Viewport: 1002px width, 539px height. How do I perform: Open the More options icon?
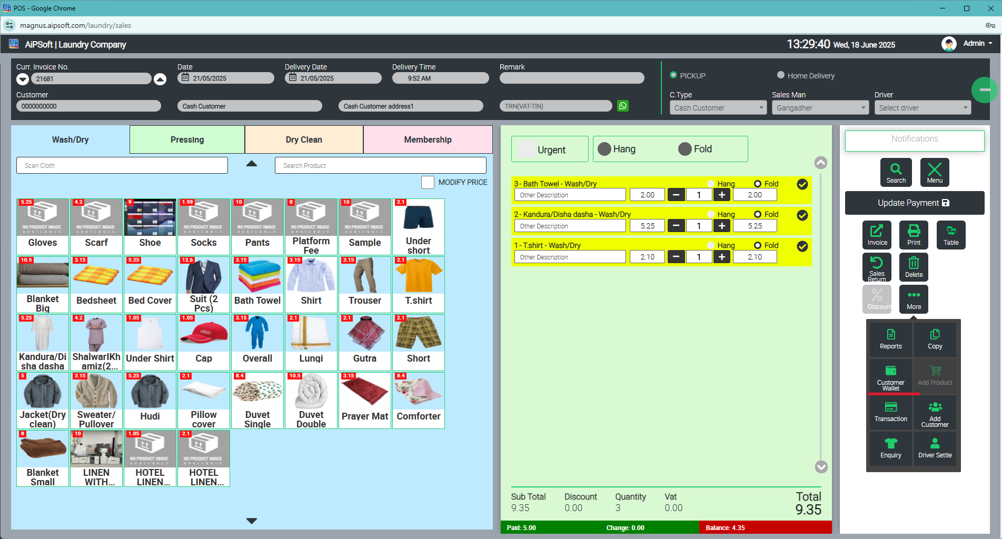point(914,299)
